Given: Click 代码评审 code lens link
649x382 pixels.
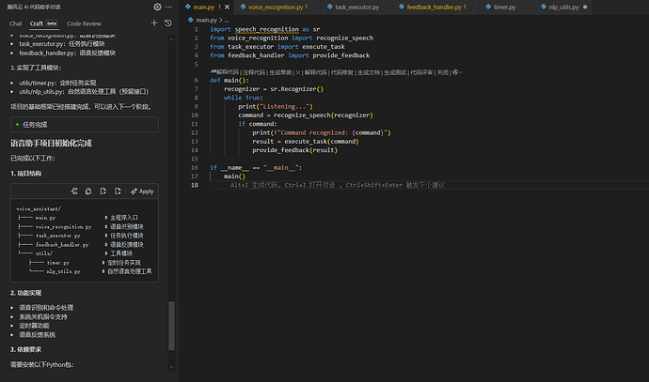Looking at the screenshot, I should [x=421, y=72].
